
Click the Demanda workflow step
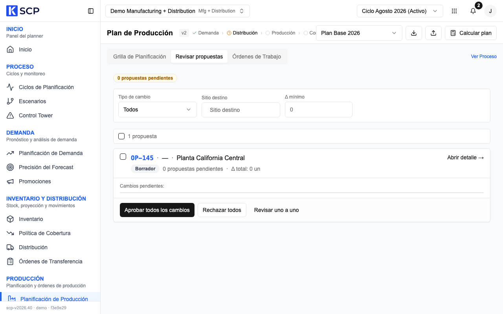(206, 33)
